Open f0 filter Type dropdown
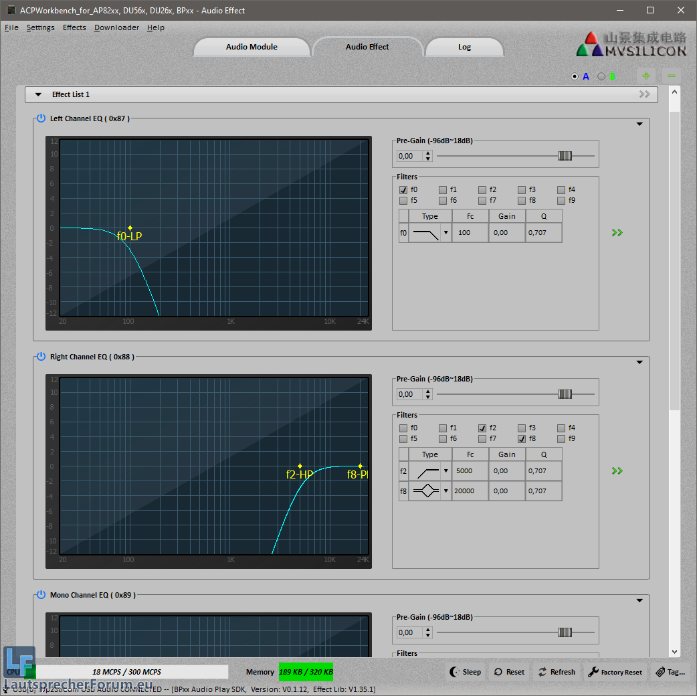 [x=445, y=234]
